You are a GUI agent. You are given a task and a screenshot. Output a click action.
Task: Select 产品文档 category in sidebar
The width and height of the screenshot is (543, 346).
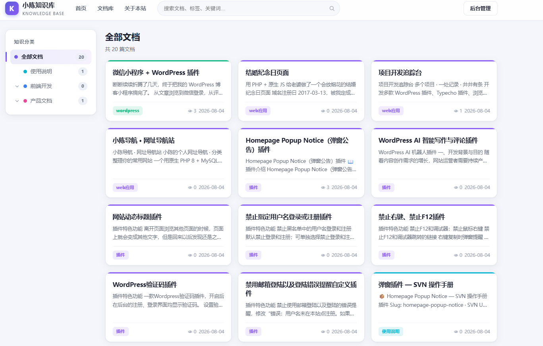coord(51,101)
